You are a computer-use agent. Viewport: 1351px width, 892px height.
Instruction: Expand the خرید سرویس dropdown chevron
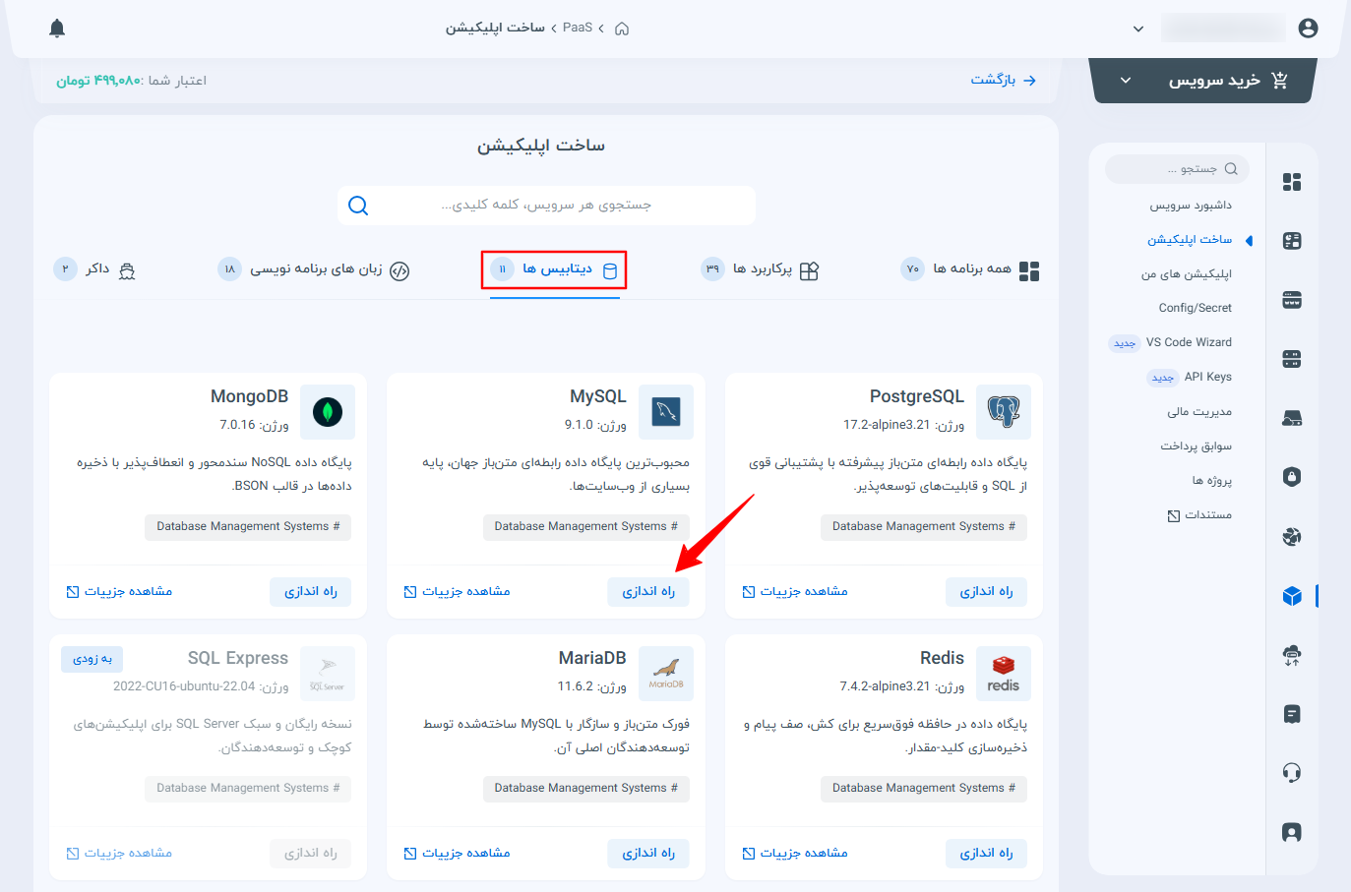tap(1126, 81)
